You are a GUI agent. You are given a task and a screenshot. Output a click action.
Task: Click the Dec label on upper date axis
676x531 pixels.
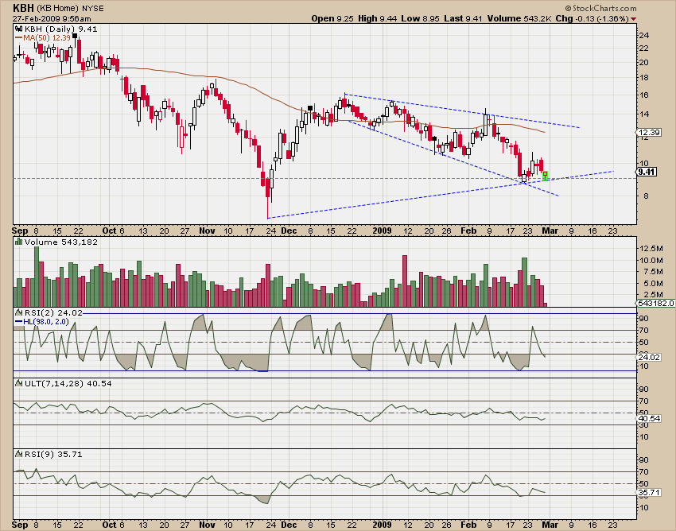coord(289,231)
